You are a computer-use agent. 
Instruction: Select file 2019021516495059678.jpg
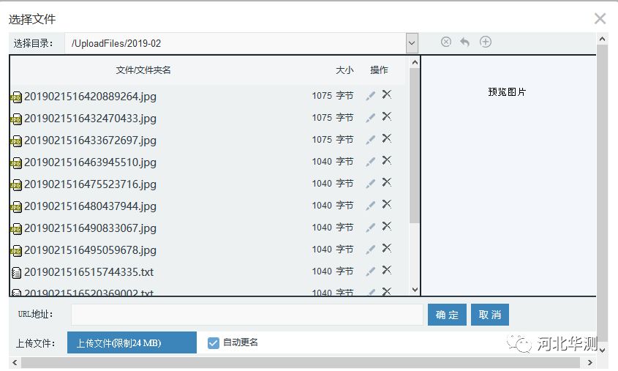(x=90, y=250)
